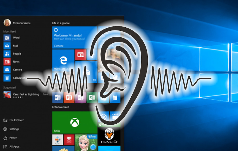Open the Mail tile showing 10

[86, 72]
